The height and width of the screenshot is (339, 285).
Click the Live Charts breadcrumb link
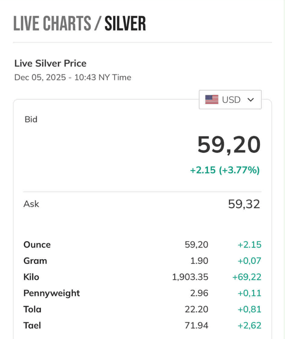point(52,24)
